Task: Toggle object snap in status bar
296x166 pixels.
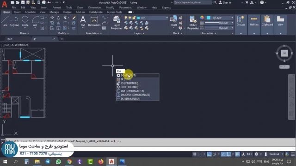Action: point(228,154)
